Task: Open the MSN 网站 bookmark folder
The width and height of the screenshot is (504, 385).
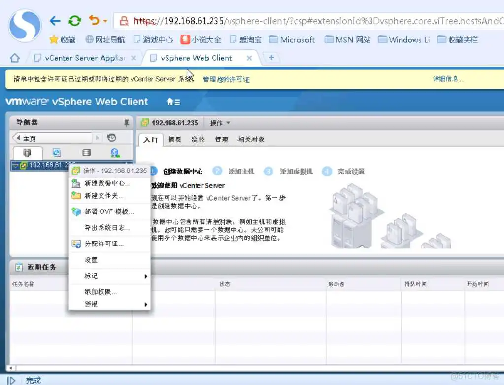Action: pyautogui.click(x=347, y=40)
